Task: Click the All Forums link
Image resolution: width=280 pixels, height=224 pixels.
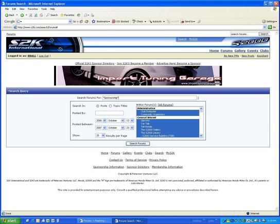Action: click(165, 105)
